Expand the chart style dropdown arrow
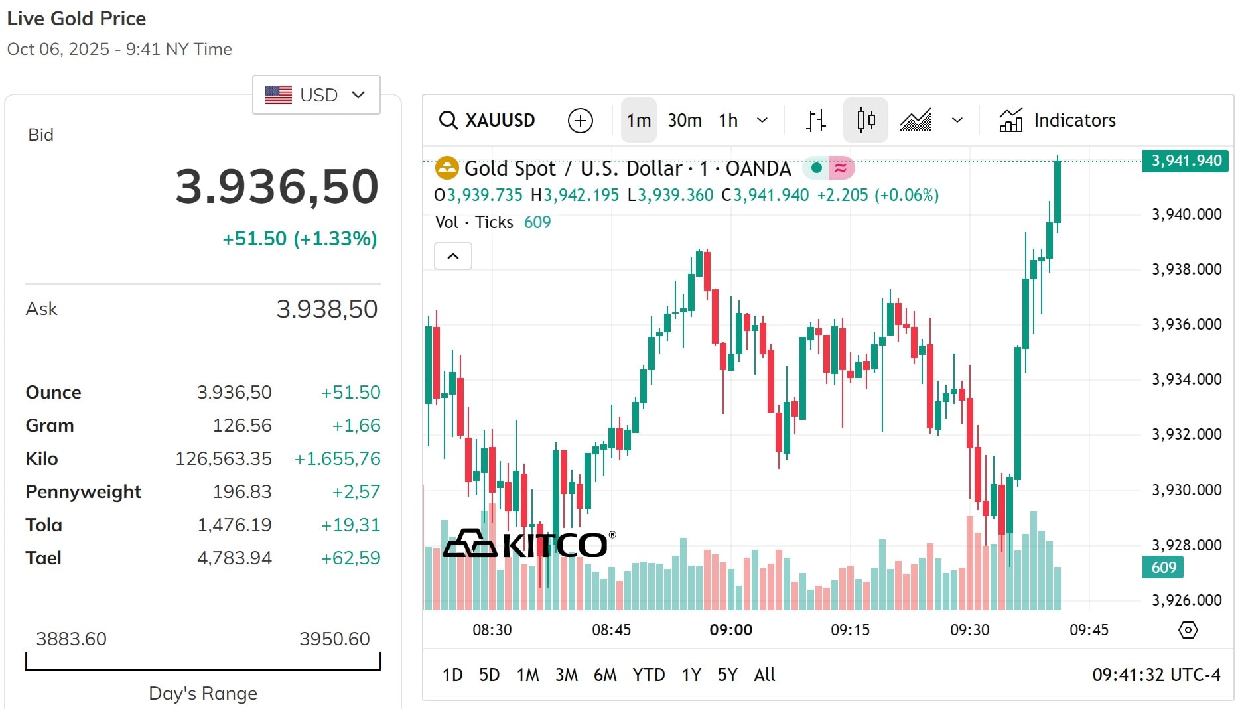The height and width of the screenshot is (709, 1238). [x=957, y=120]
